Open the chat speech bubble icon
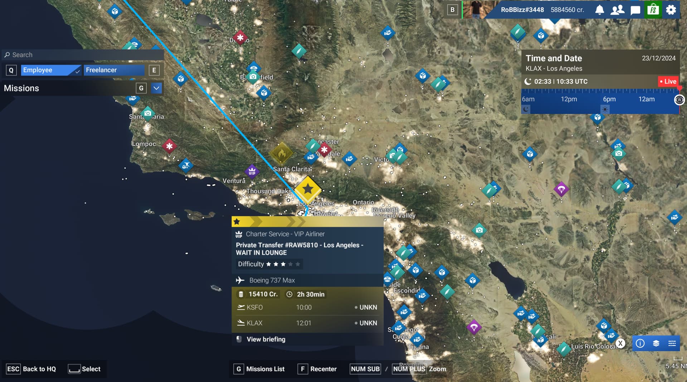This screenshot has width=687, height=382. click(x=635, y=10)
